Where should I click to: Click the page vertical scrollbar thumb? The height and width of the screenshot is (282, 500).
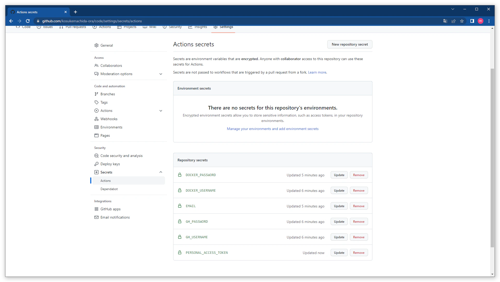tap(492, 158)
